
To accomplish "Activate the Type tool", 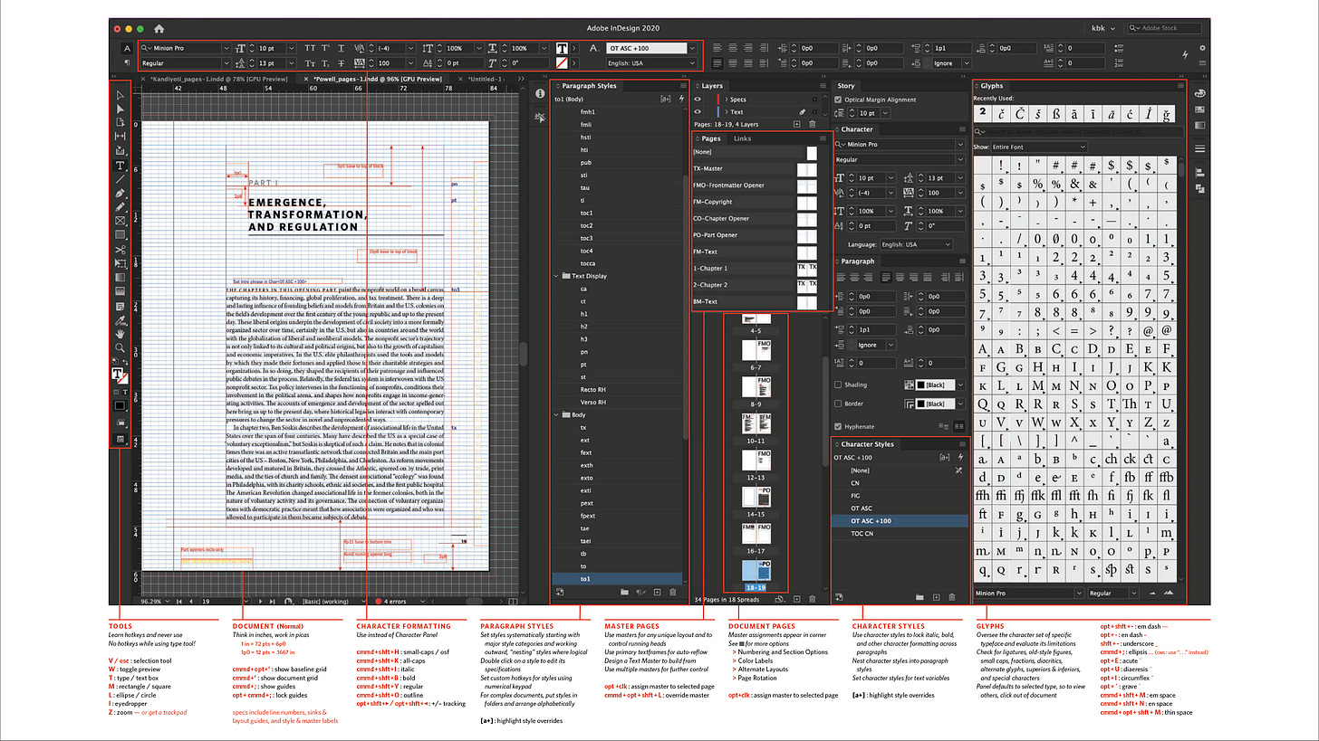I will coord(120,166).
